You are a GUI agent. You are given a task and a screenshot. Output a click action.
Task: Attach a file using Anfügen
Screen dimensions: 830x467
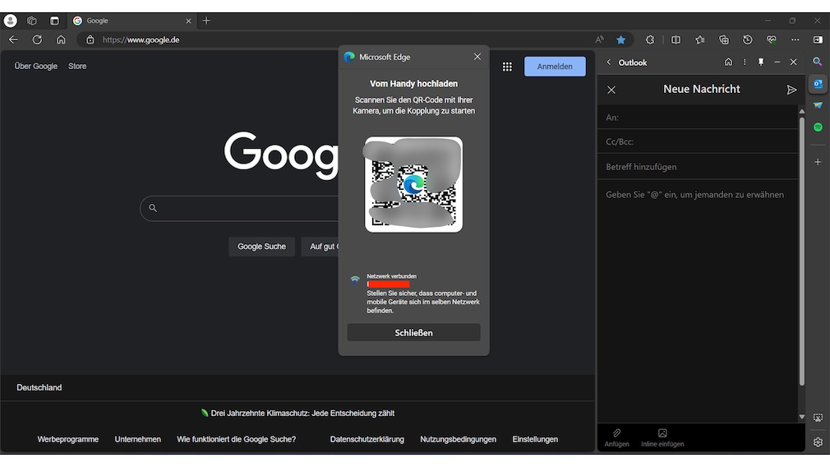(x=616, y=438)
